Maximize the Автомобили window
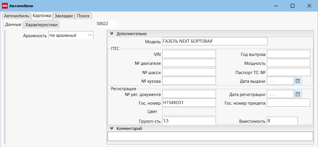Screen dimensions: 318x147 (x=293, y=6)
